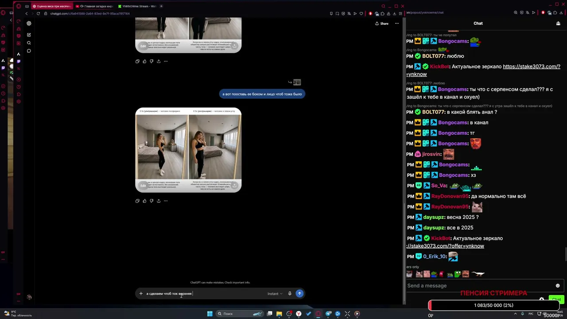Open the chats bubble icon in ChatGPT sidebar
Viewport: 567px width, 319px height.
coord(29,51)
